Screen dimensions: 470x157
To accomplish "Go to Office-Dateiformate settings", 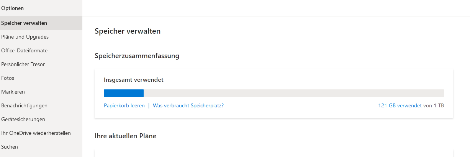I will coord(25,50).
